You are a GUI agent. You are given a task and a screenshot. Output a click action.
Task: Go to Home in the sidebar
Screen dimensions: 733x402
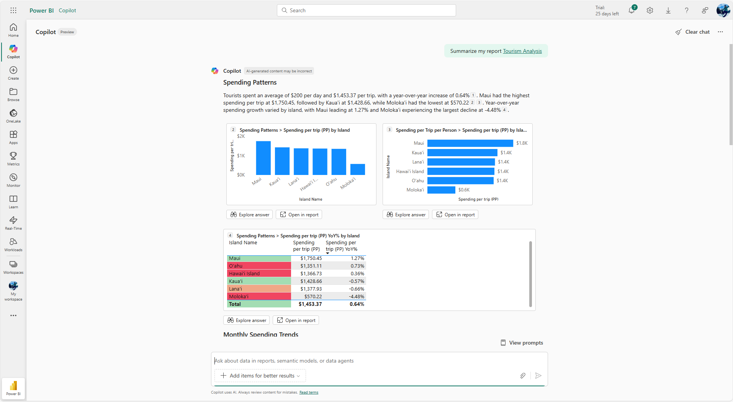coord(13,30)
